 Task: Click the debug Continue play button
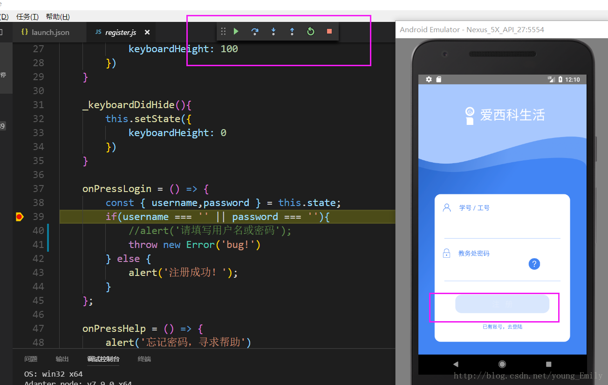236,31
